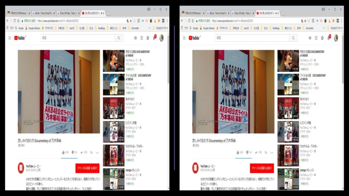The image size is (349, 196).
Task: Click the green house extension icon in the right toolbar
Action: [x=325, y=21]
